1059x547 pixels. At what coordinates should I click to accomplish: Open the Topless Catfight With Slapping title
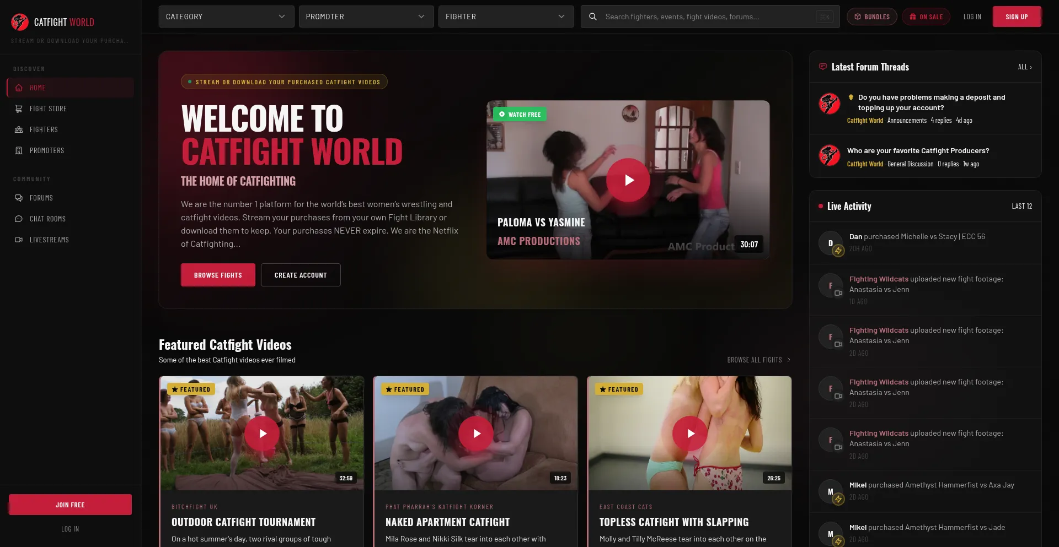[674, 522]
